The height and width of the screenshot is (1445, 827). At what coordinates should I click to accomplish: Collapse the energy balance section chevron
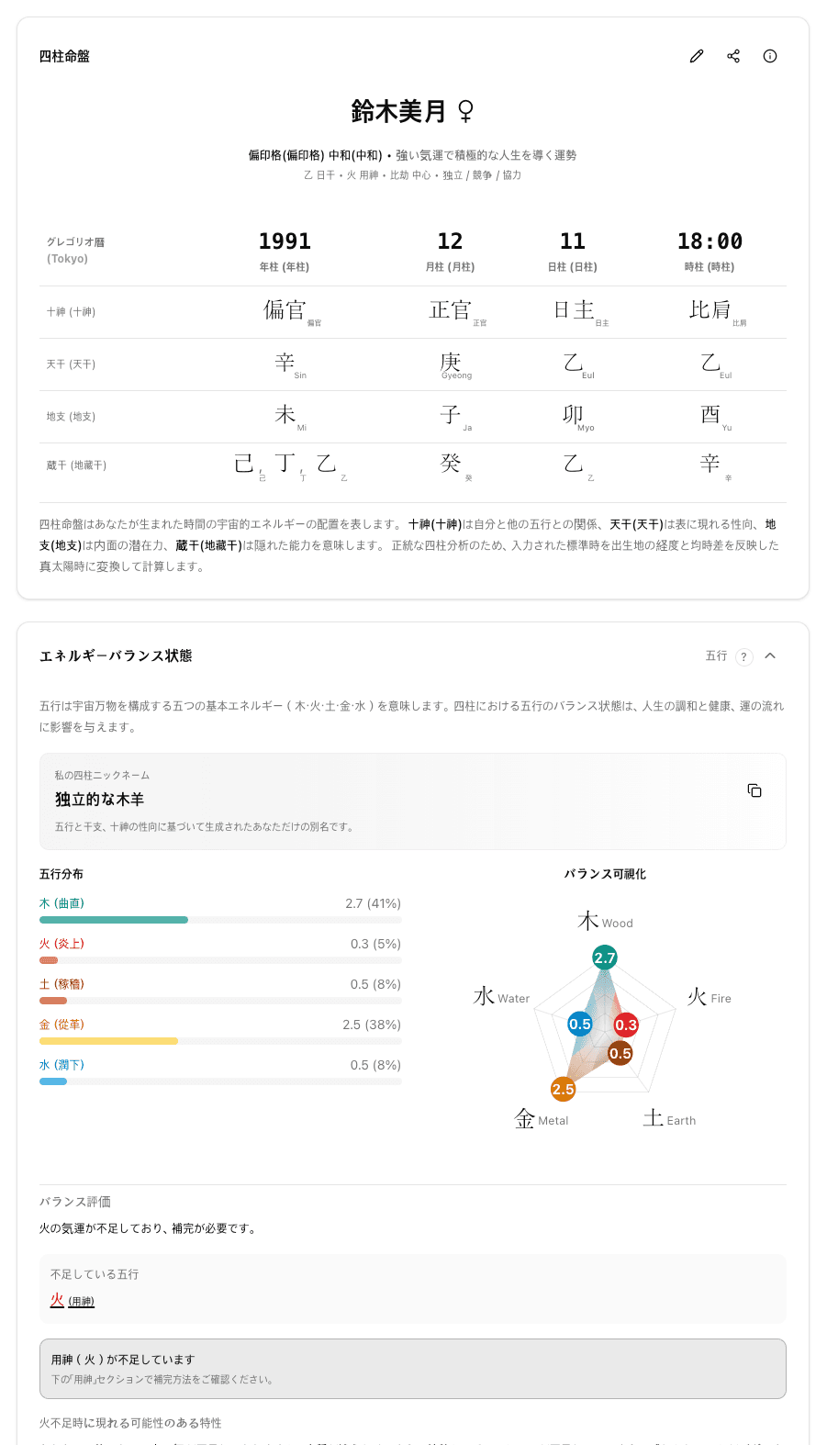(770, 655)
